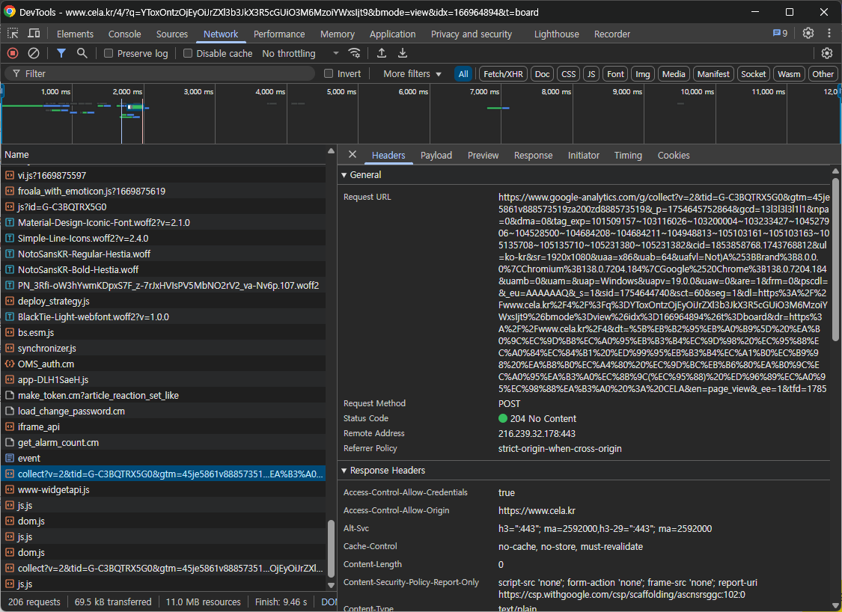Click the Filter text input field
Image resolution: width=842 pixels, height=612 pixels.
pos(165,74)
